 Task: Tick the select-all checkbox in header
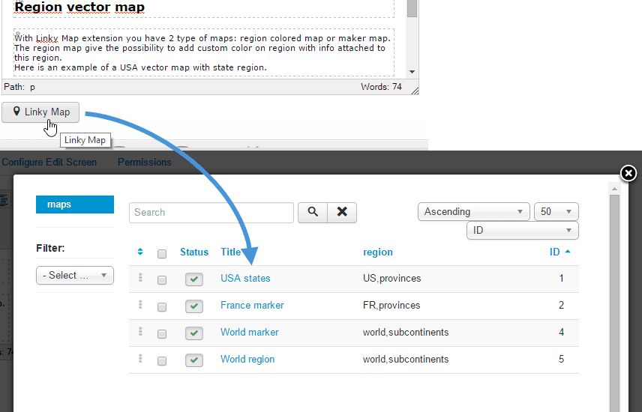[x=162, y=253]
